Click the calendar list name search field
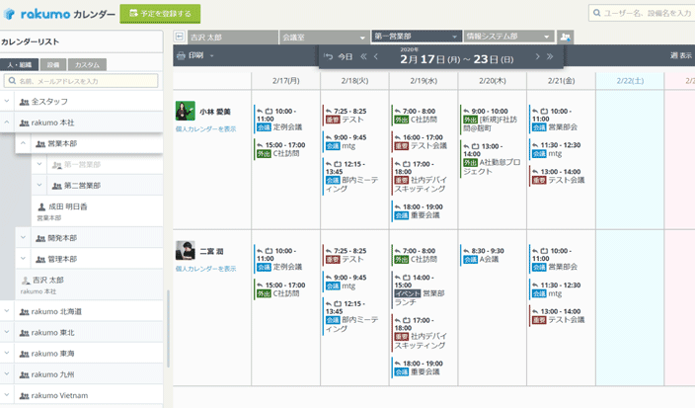The height and width of the screenshot is (408, 695). tap(87, 81)
